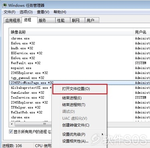Click the horizontal scrollbar thumb in process list
150x148 pixels.
coord(33,124)
